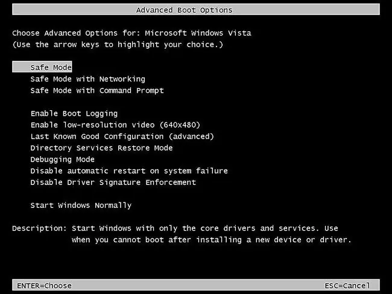Click the ENTER=Choose hint in footer
The image size is (392, 294).
[44, 286]
